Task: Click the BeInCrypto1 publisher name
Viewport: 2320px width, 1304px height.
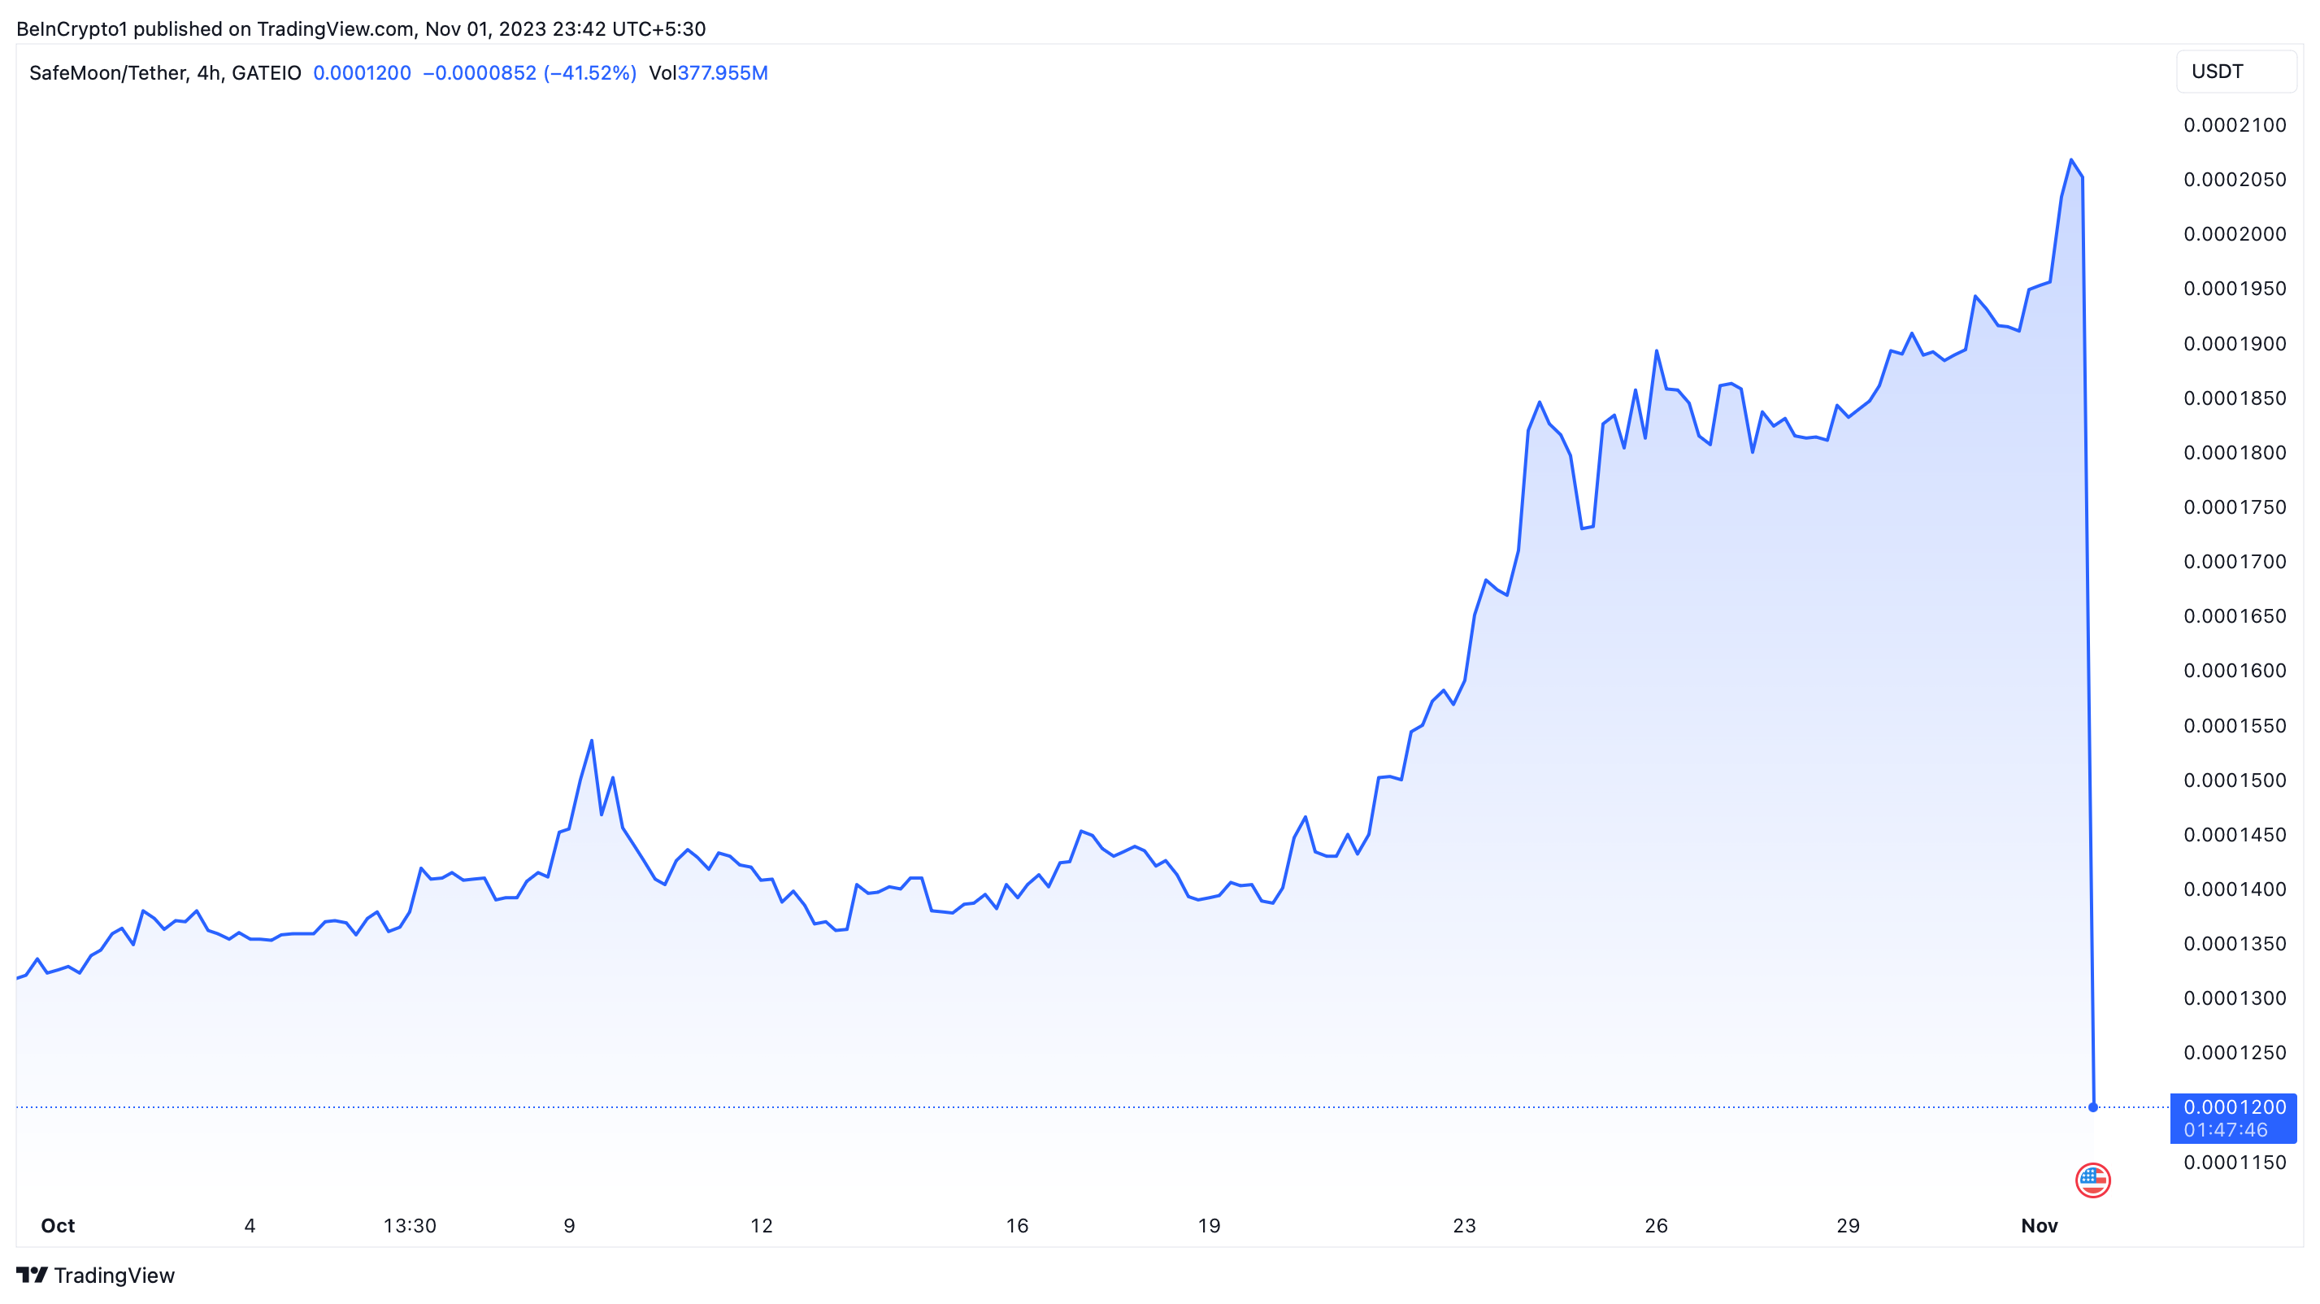Action: click(x=72, y=28)
